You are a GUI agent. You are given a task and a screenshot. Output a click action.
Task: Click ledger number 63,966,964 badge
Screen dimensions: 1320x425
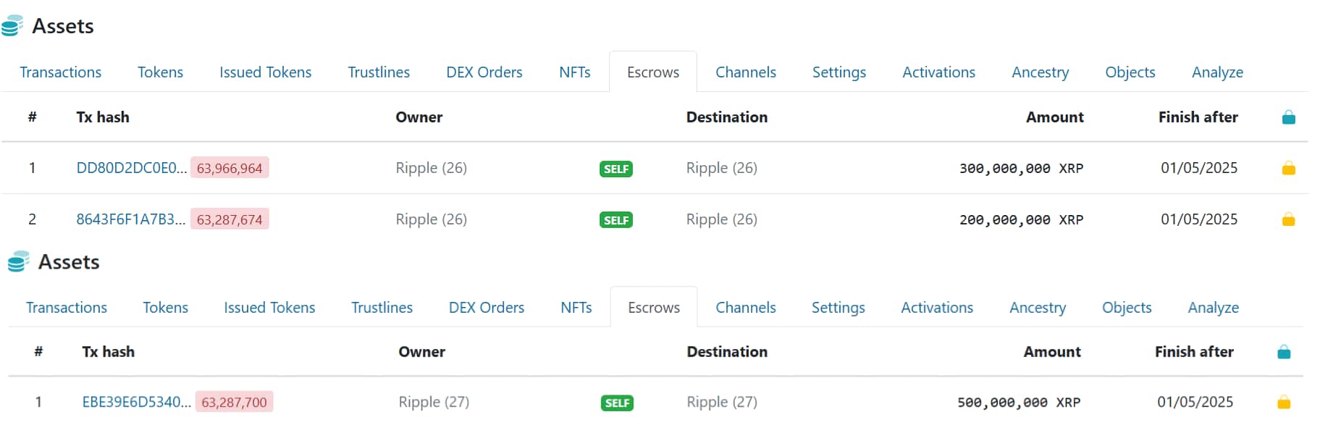230,168
